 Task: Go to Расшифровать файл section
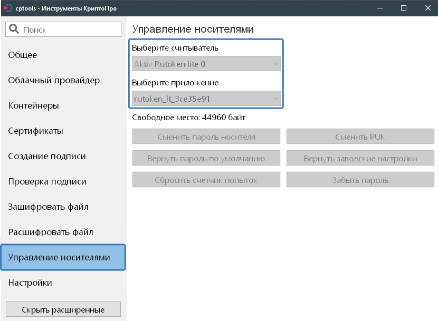[x=51, y=232]
